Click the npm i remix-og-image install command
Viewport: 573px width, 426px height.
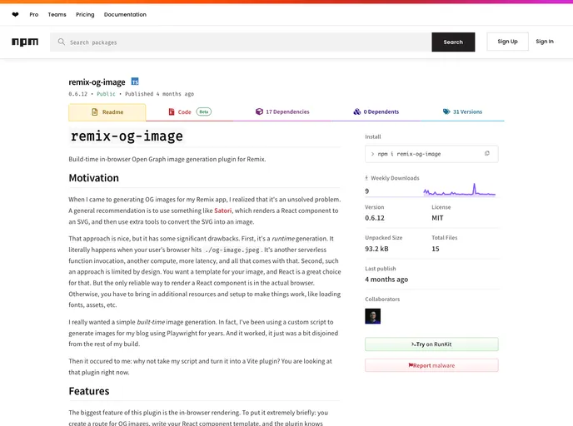(409, 154)
